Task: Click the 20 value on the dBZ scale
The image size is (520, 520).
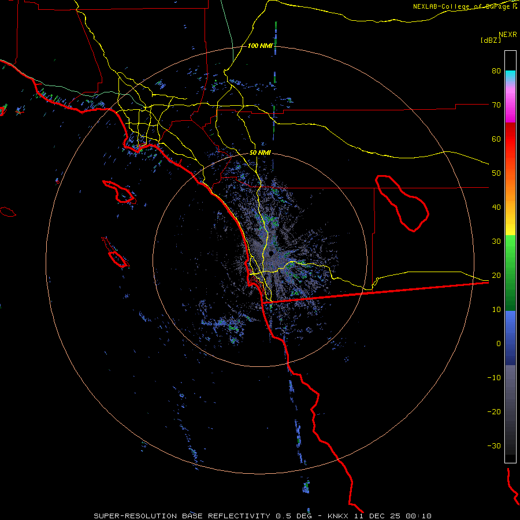Action: 496,276
